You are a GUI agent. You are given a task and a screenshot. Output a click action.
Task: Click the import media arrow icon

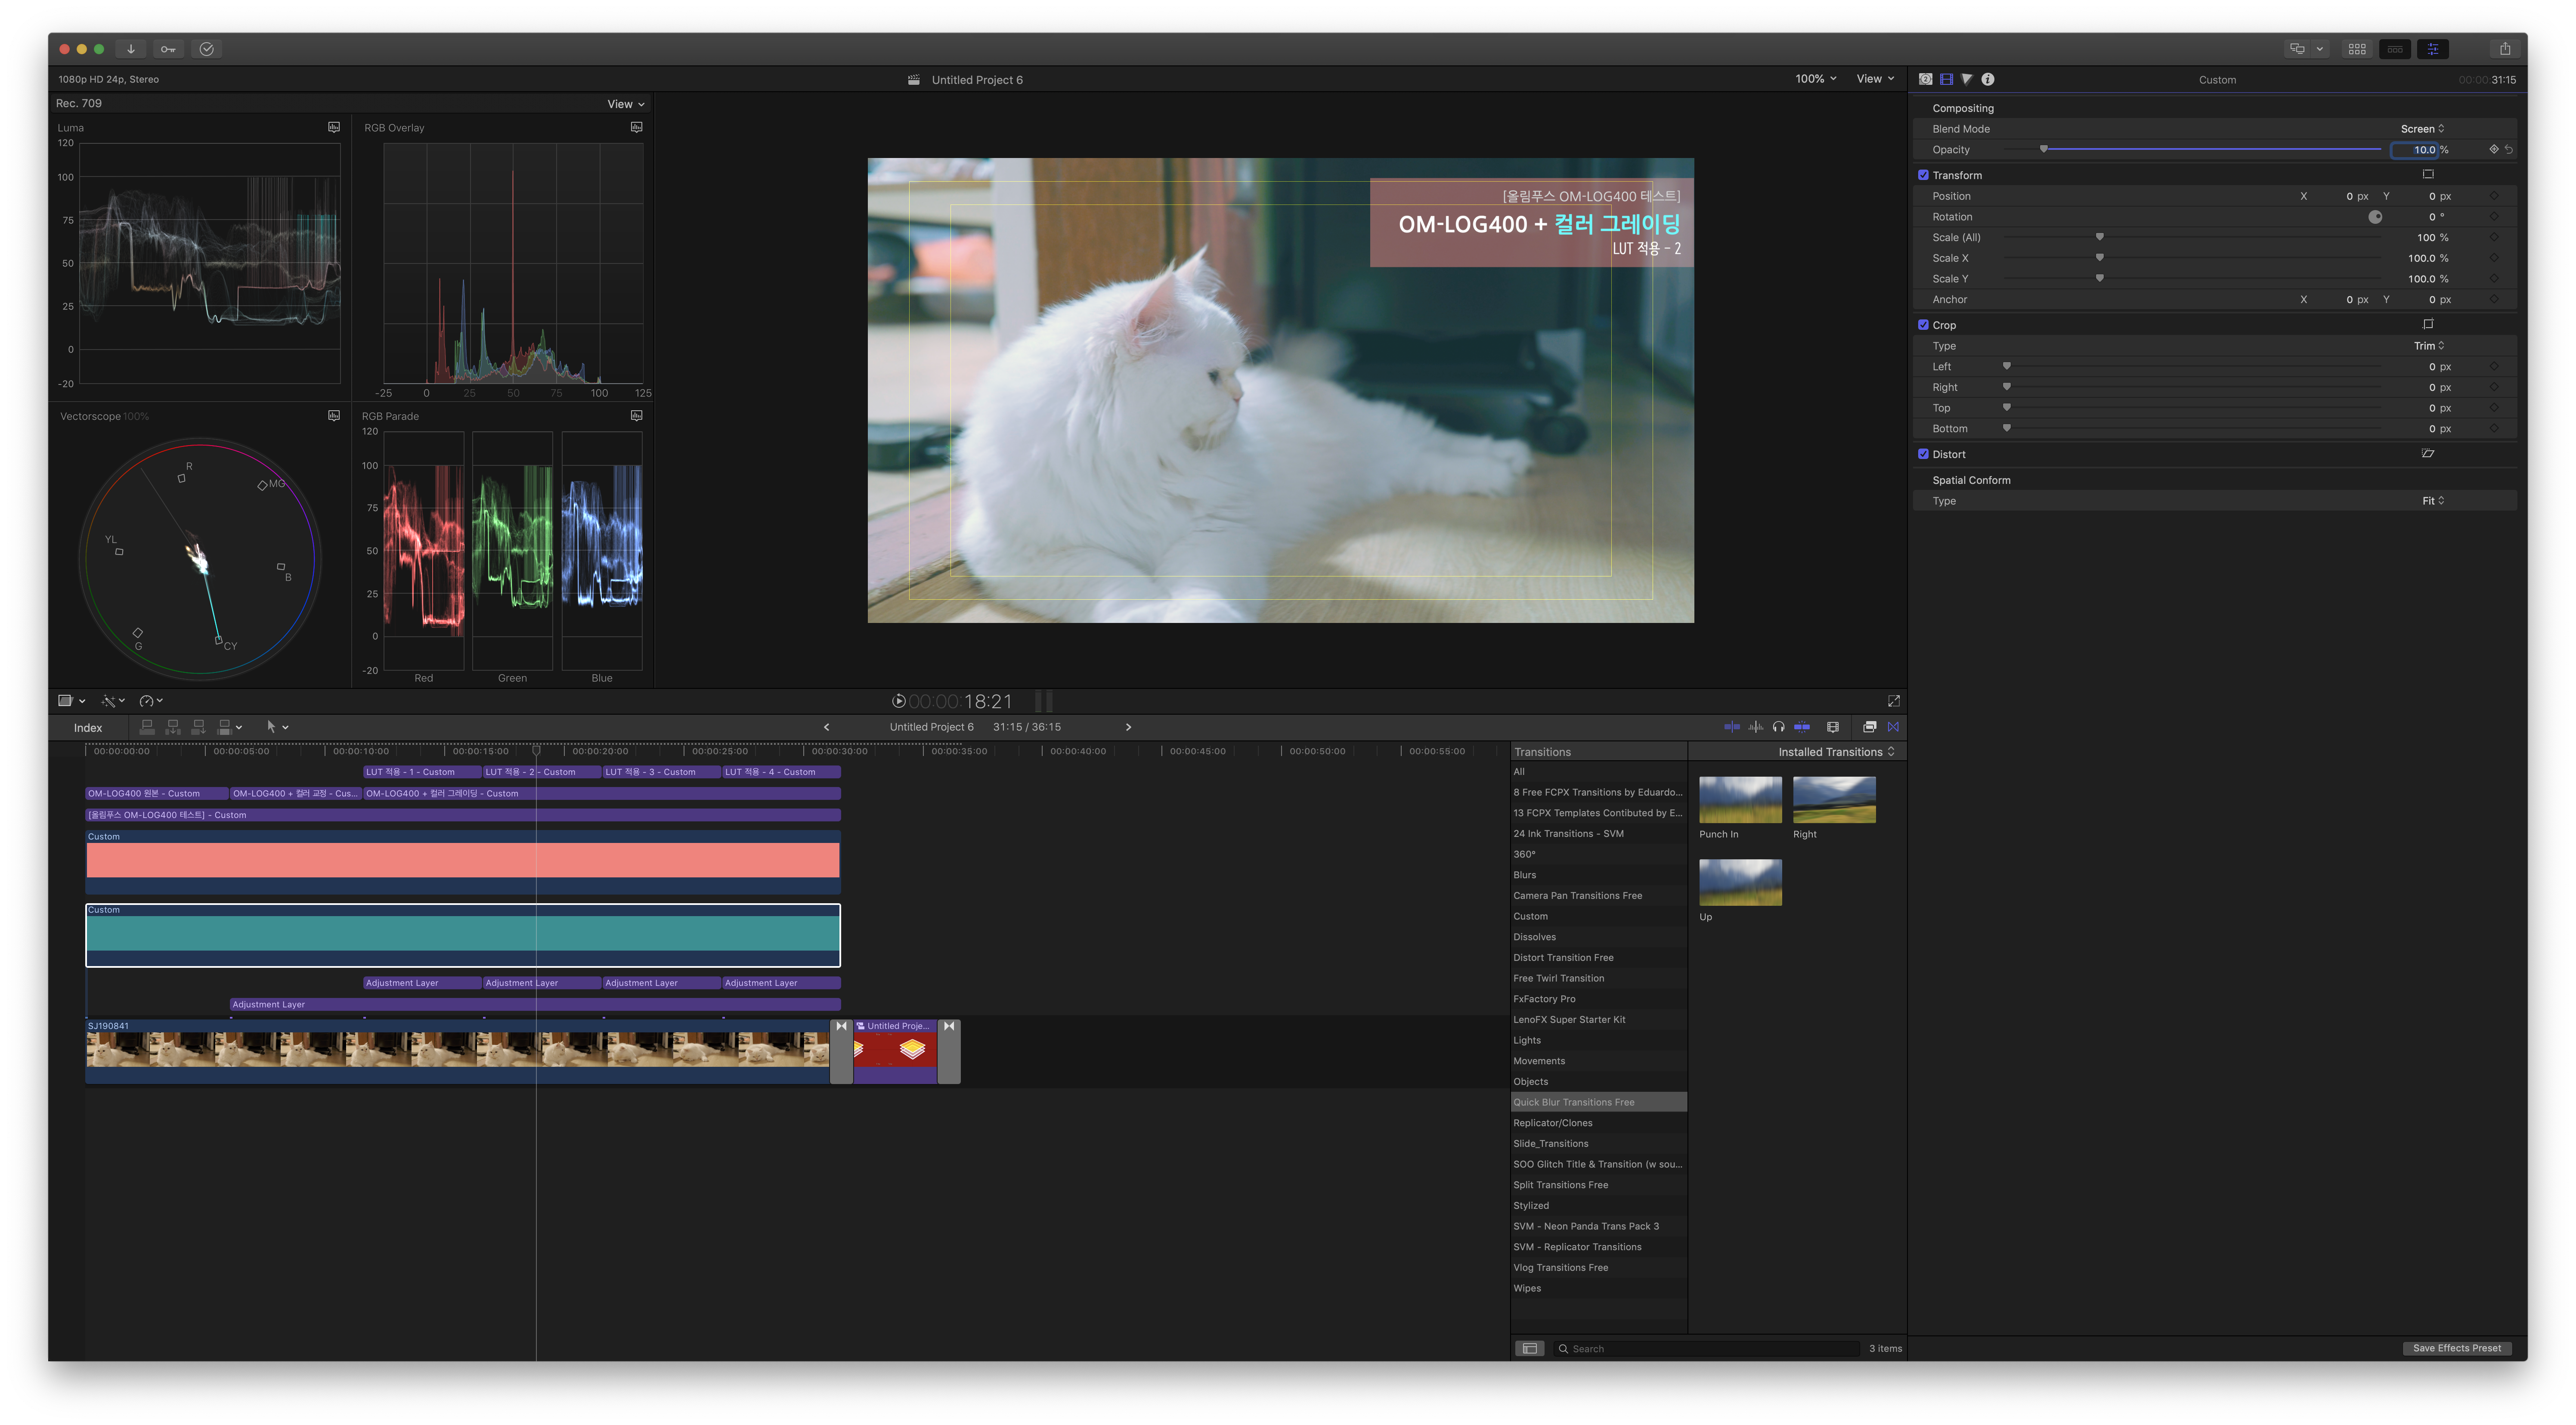click(x=131, y=49)
